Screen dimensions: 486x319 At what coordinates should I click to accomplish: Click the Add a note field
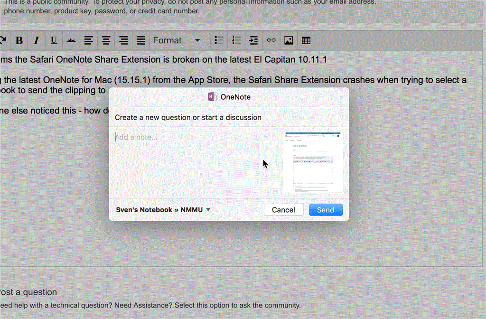(x=195, y=162)
